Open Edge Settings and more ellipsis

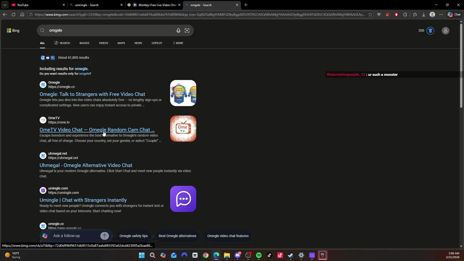(441, 14)
